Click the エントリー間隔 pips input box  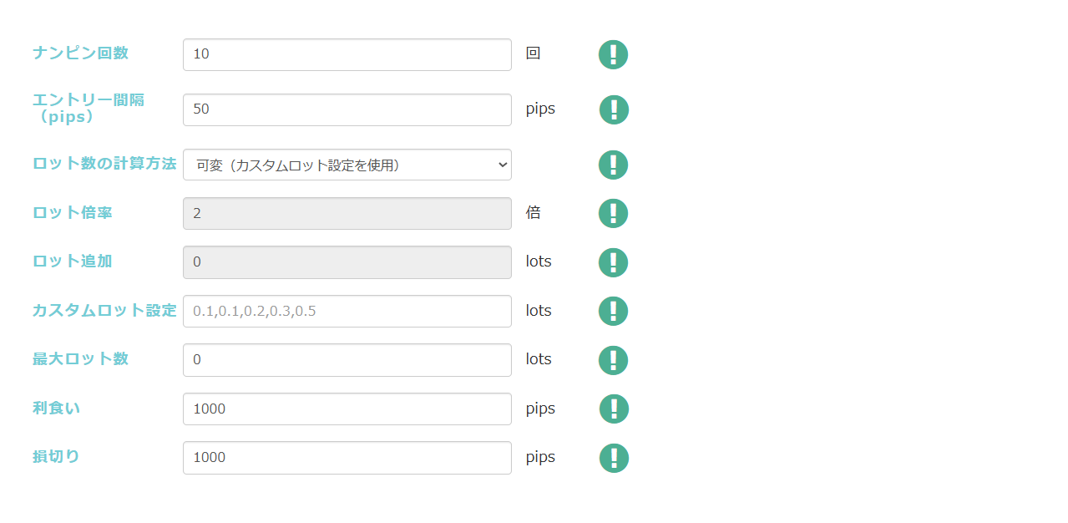click(347, 109)
